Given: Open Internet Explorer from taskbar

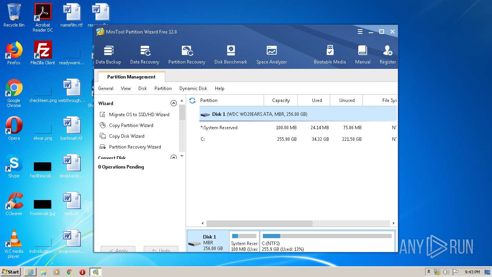Looking at the screenshot, I should (30, 272).
